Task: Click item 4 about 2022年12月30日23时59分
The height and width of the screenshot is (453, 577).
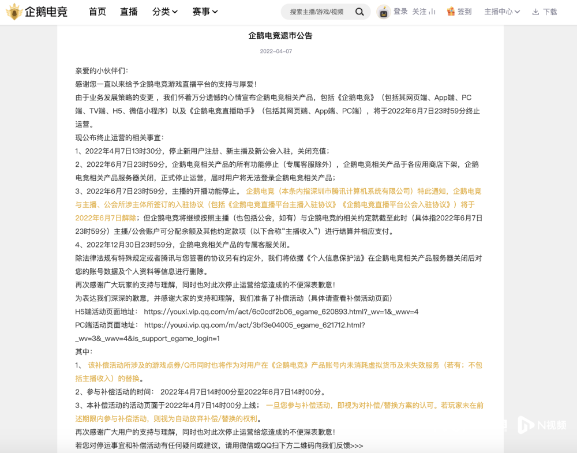Action: point(184,245)
